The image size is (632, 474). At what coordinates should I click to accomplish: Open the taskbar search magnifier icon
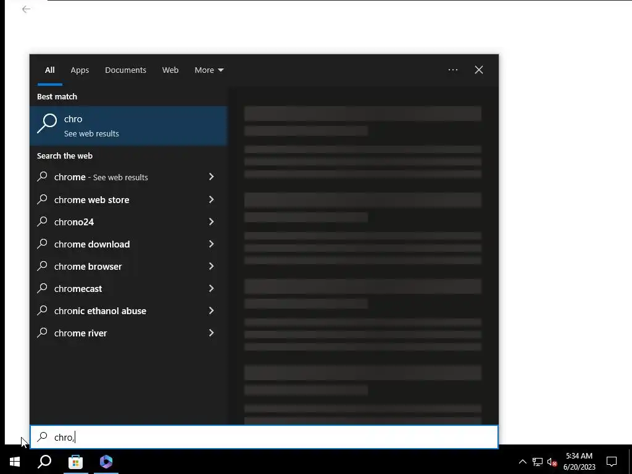click(x=44, y=462)
